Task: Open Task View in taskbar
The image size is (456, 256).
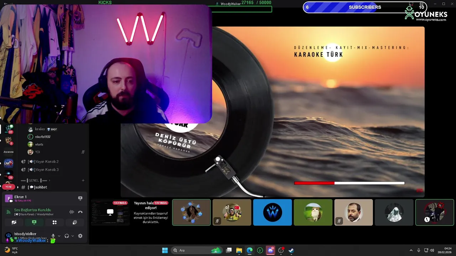Action: 229,250
